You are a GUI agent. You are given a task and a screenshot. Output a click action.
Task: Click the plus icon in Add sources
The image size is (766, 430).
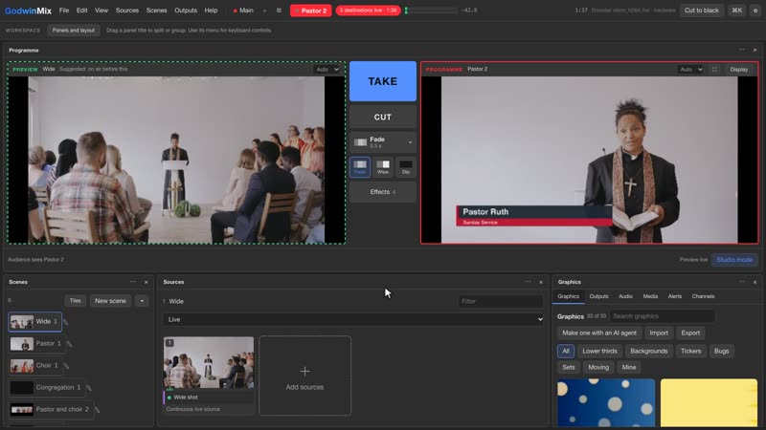point(304,372)
